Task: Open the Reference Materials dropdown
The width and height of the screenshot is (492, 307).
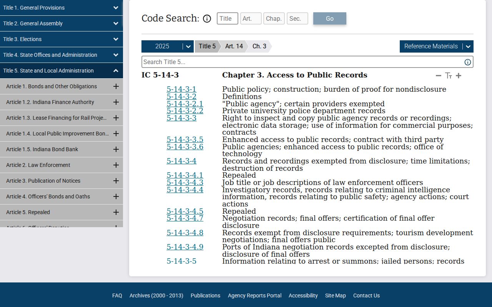Action: click(x=437, y=46)
